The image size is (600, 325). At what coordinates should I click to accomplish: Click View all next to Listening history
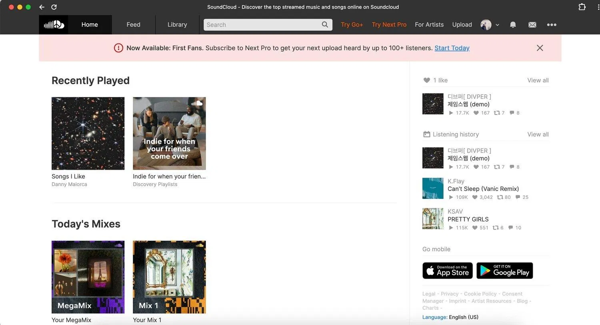pyautogui.click(x=538, y=134)
